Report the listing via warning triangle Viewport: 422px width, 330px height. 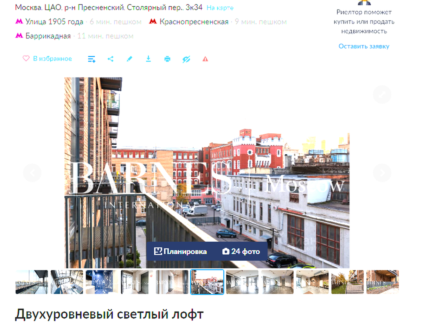pos(205,59)
